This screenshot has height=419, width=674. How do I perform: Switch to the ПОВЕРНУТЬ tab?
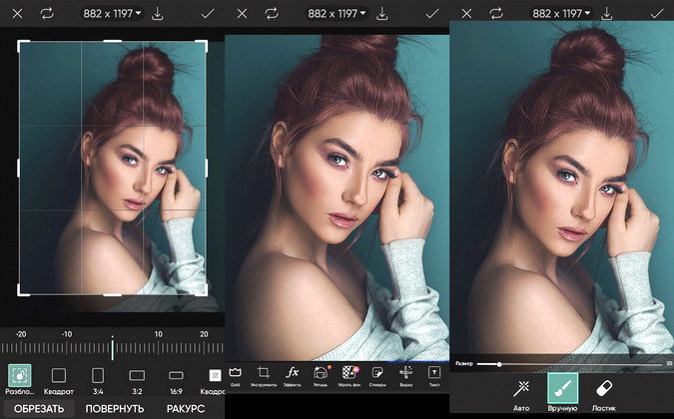[x=115, y=409]
